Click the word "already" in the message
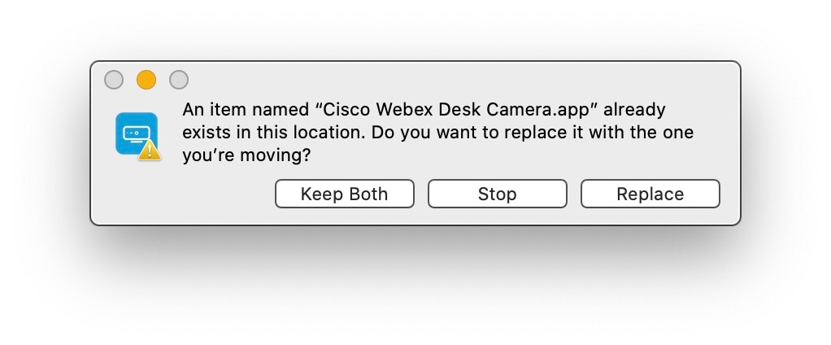This screenshot has width=831, height=345. click(x=636, y=109)
